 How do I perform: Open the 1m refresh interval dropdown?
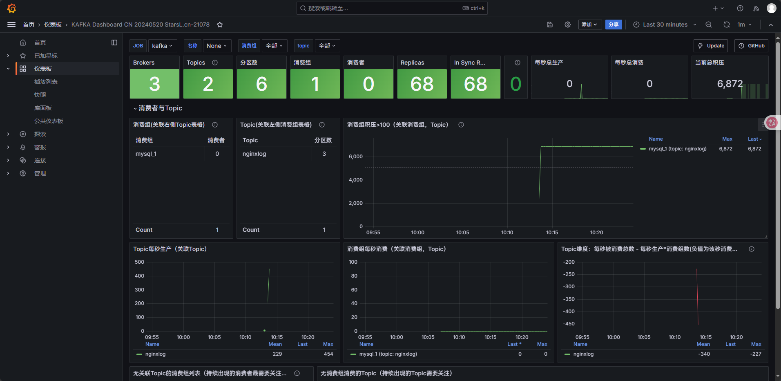tap(745, 25)
